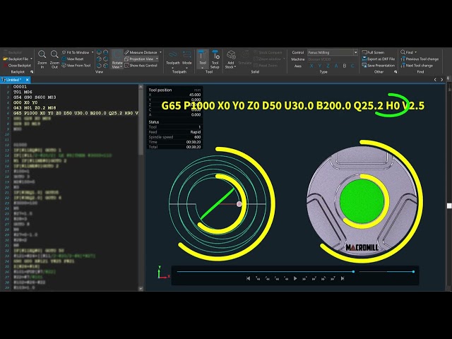Click the top-right view cube icon

pyautogui.click(x=106, y=52)
